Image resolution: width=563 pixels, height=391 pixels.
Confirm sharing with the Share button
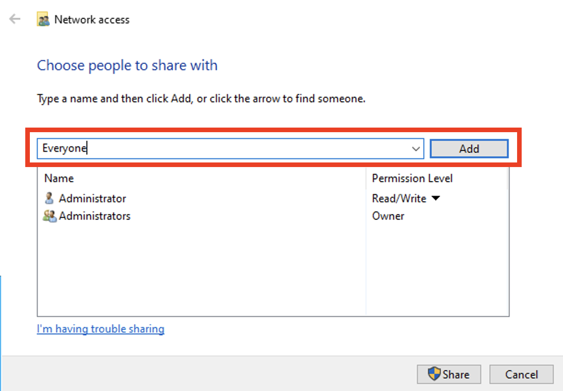coord(449,374)
